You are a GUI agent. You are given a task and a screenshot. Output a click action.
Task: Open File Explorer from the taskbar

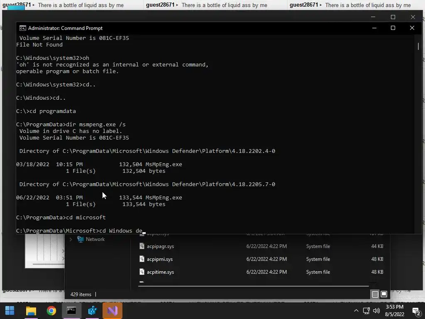(x=31, y=311)
